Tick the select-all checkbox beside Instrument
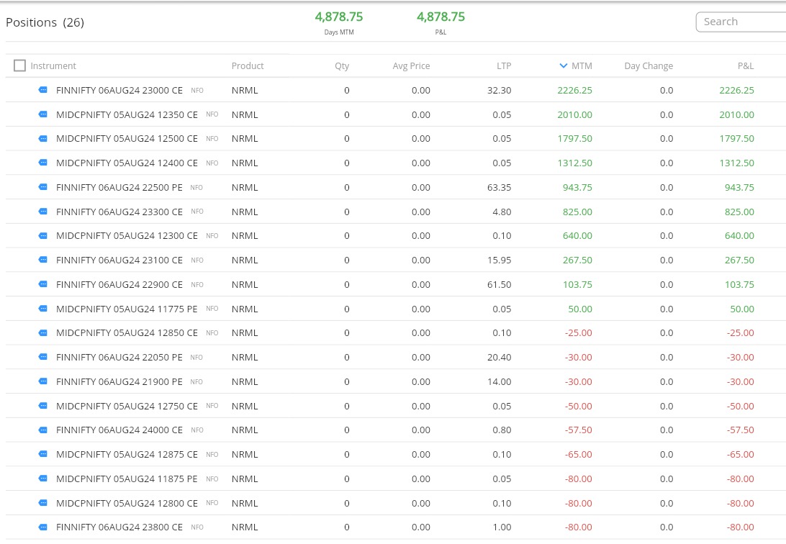This screenshot has width=786, height=544. (19, 65)
